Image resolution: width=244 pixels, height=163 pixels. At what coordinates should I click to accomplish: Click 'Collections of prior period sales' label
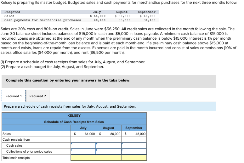coord(29,151)
